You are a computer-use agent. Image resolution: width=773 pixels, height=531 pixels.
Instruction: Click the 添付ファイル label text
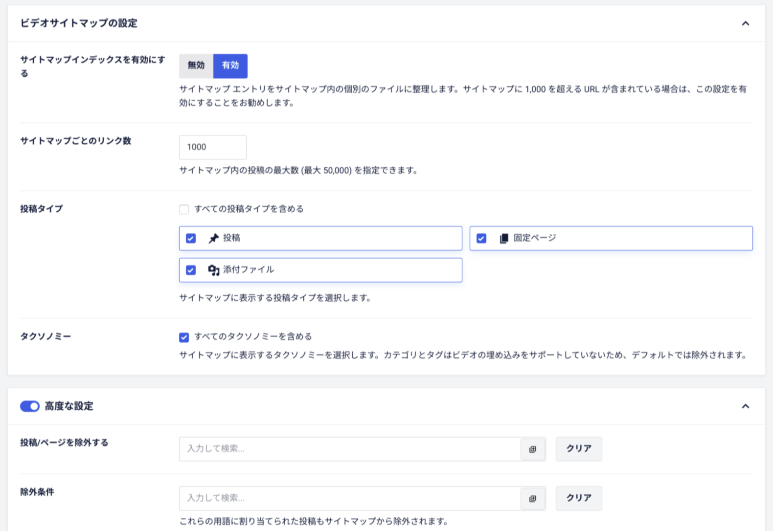click(249, 269)
